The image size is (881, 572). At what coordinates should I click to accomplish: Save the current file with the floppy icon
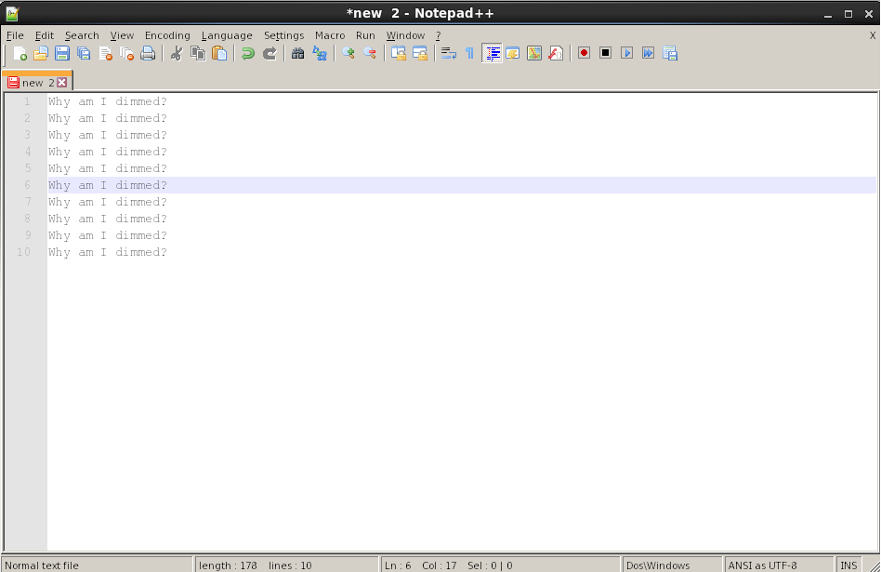(x=62, y=53)
